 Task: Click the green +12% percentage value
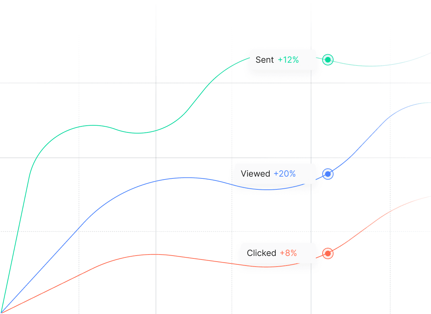tap(288, 60)
